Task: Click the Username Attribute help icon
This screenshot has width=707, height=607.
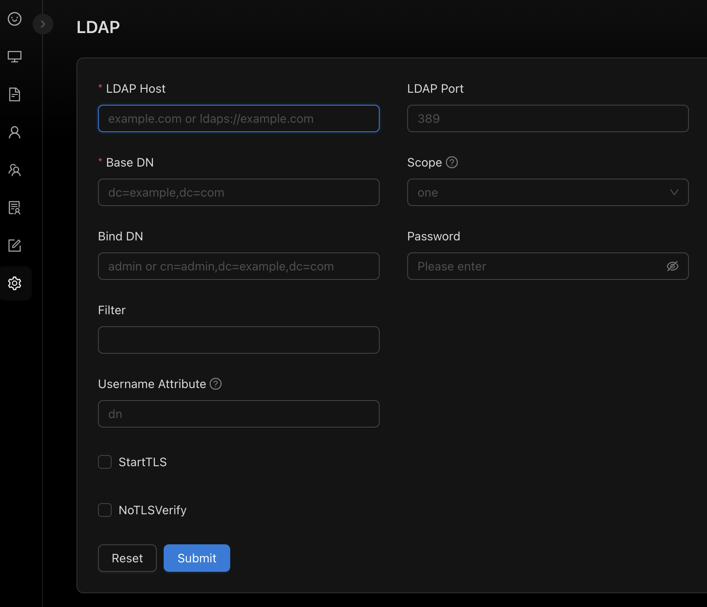Action: (216, 384)
